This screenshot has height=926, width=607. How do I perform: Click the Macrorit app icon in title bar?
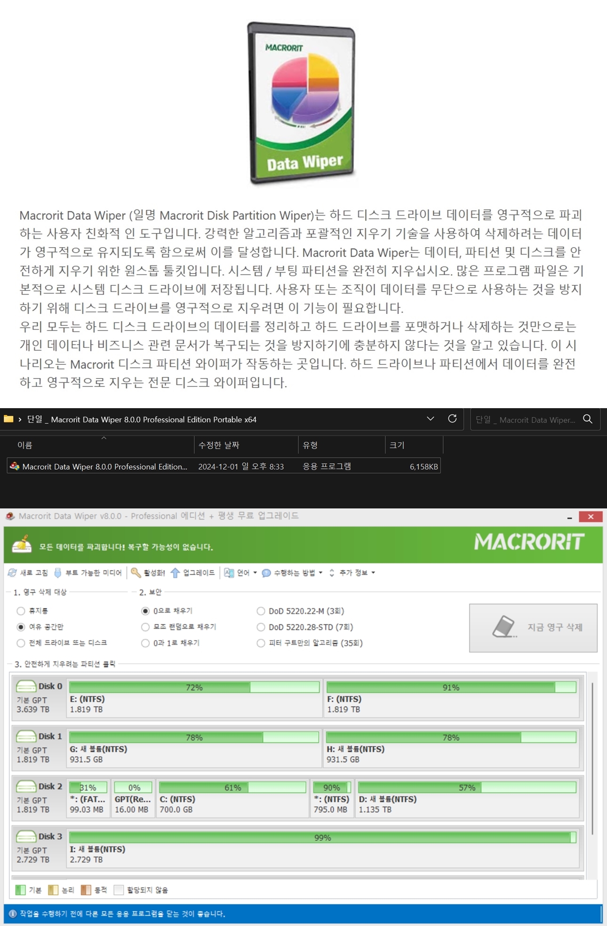[10, 516]
